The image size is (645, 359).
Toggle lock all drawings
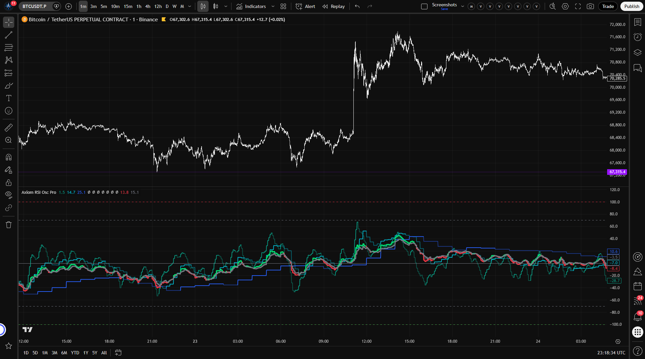(9, 182)
